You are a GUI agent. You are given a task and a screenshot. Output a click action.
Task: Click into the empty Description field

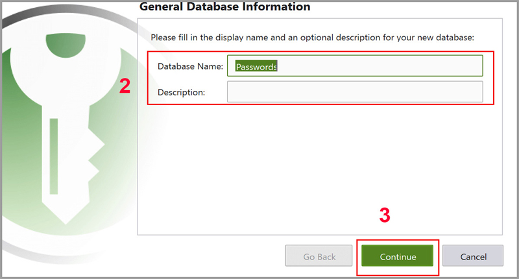[354, 91]
